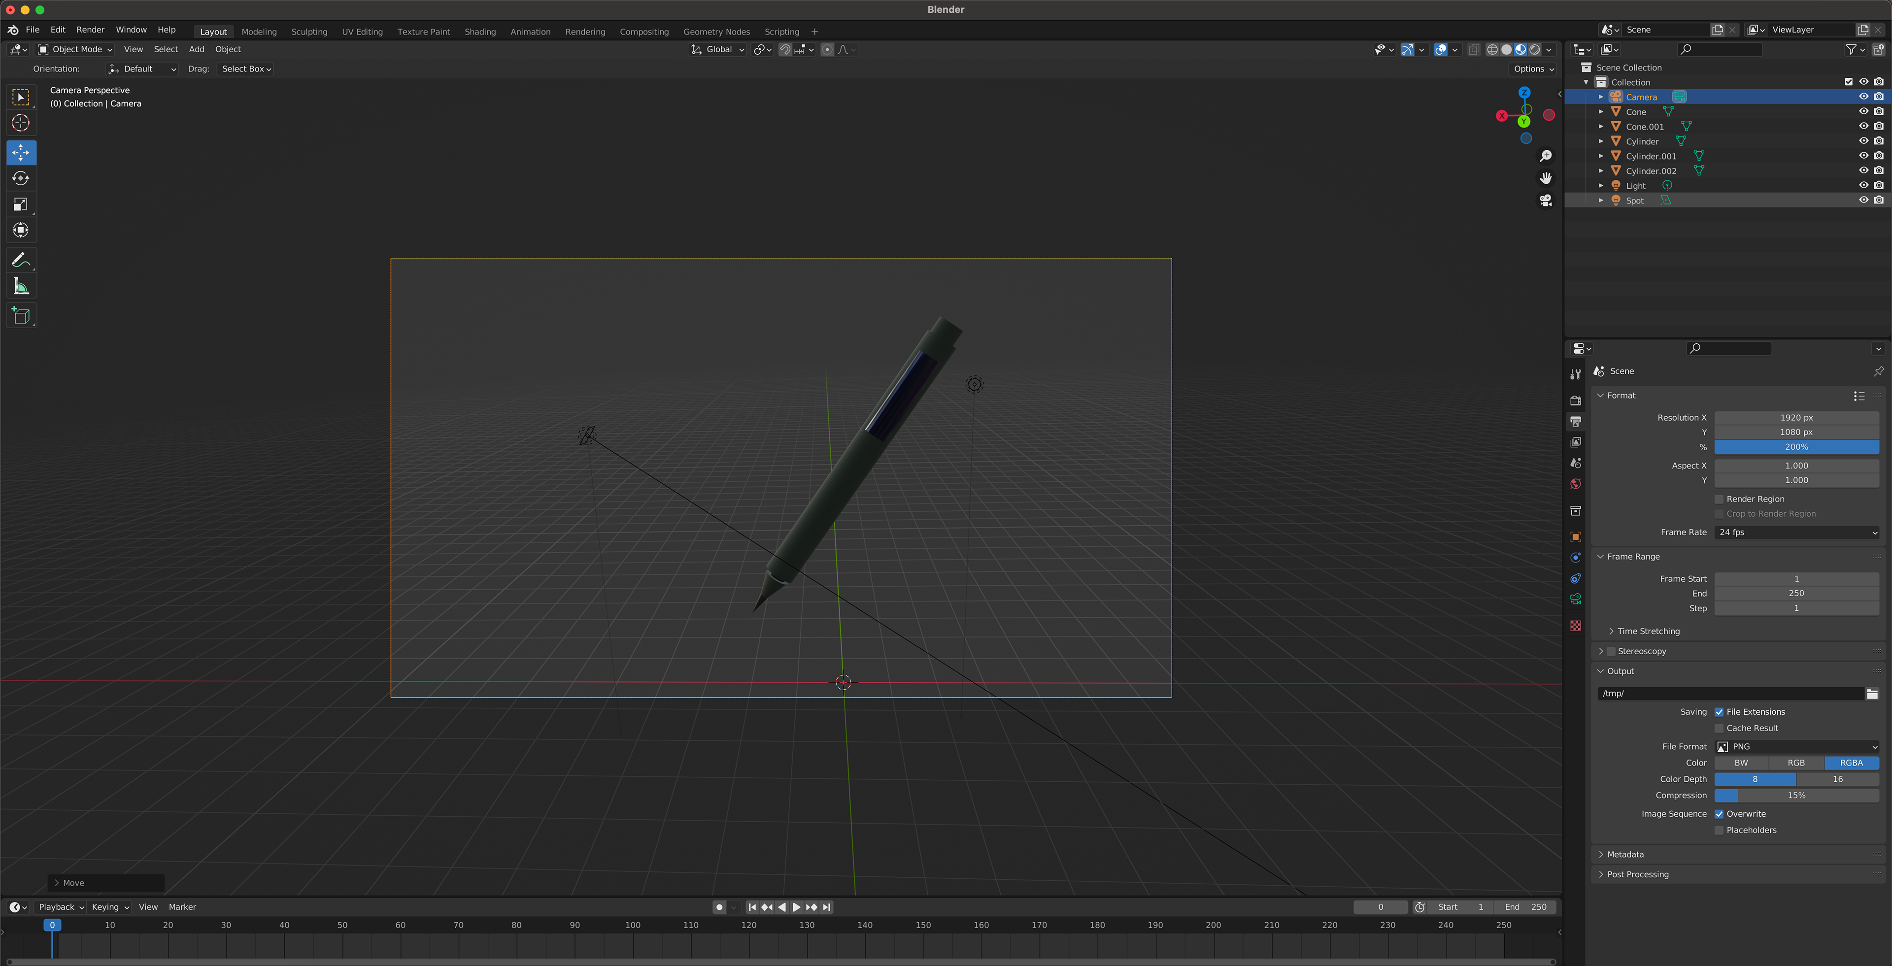1892x966 pixels.
Task: Select the Annotate pencil tool
Action: click(x=21, y=261)
